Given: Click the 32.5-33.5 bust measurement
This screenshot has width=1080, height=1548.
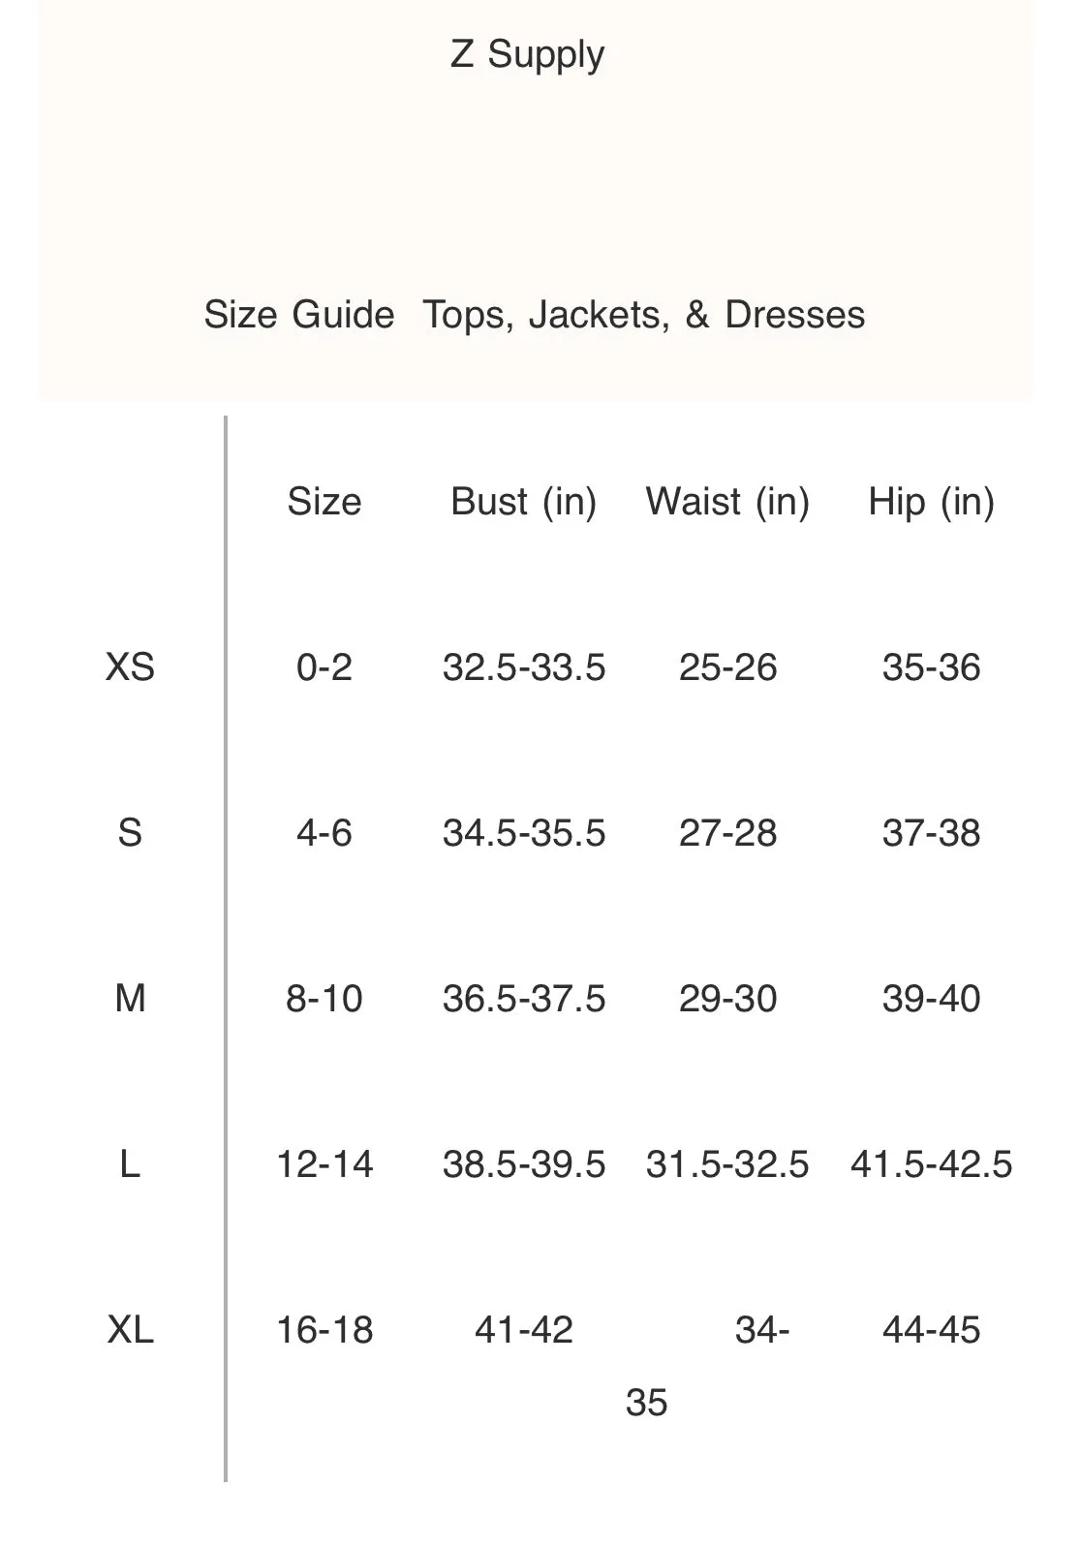Looking at the screenshot, I should pos(524,667).
